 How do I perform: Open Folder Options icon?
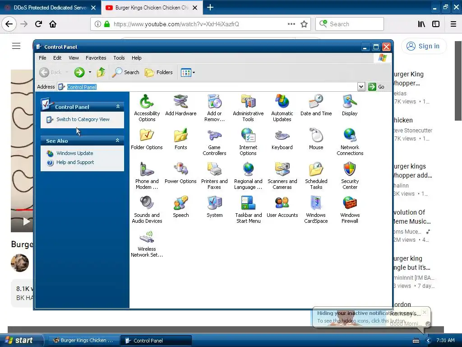point(147,139)
